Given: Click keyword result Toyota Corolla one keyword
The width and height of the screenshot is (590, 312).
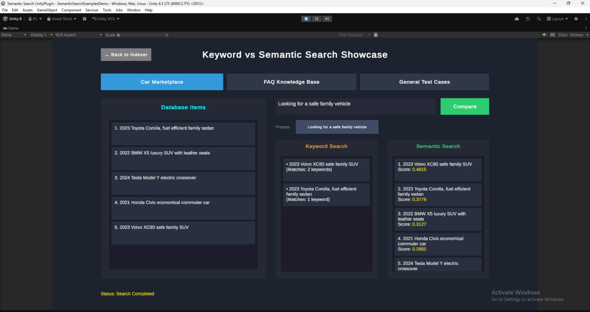Looking at the screenshot, I should coord(326,194).
